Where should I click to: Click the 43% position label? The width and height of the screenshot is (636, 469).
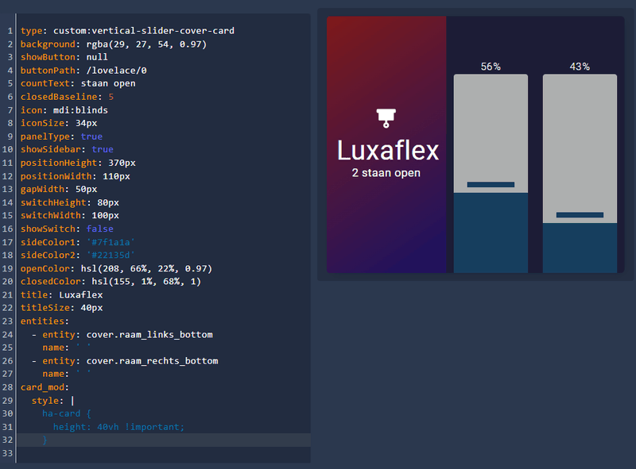coord(580,67)
